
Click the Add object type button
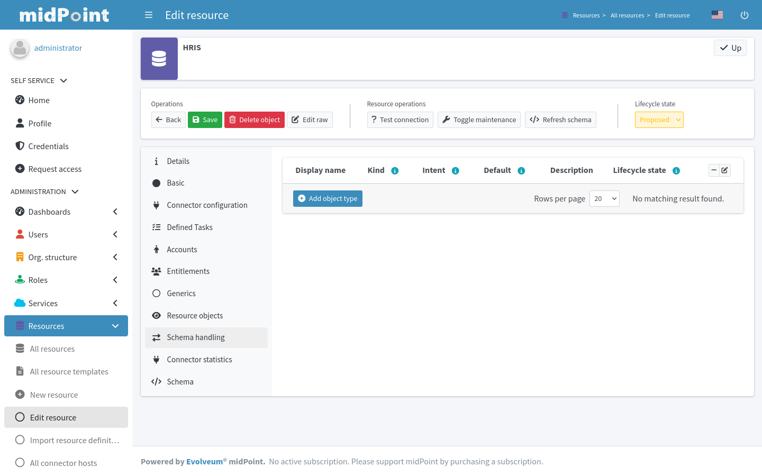(x=328, y=199)
